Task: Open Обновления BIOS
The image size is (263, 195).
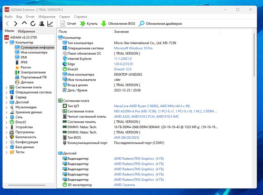Action: [x=118, y=24]
